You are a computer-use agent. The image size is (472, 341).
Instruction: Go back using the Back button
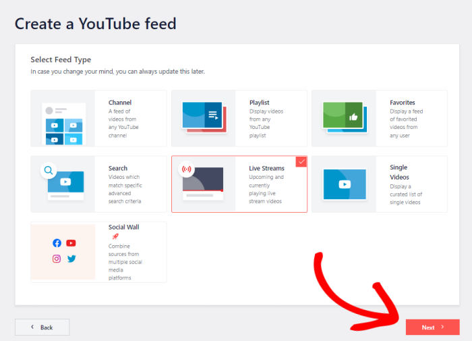tap(42, 327)
